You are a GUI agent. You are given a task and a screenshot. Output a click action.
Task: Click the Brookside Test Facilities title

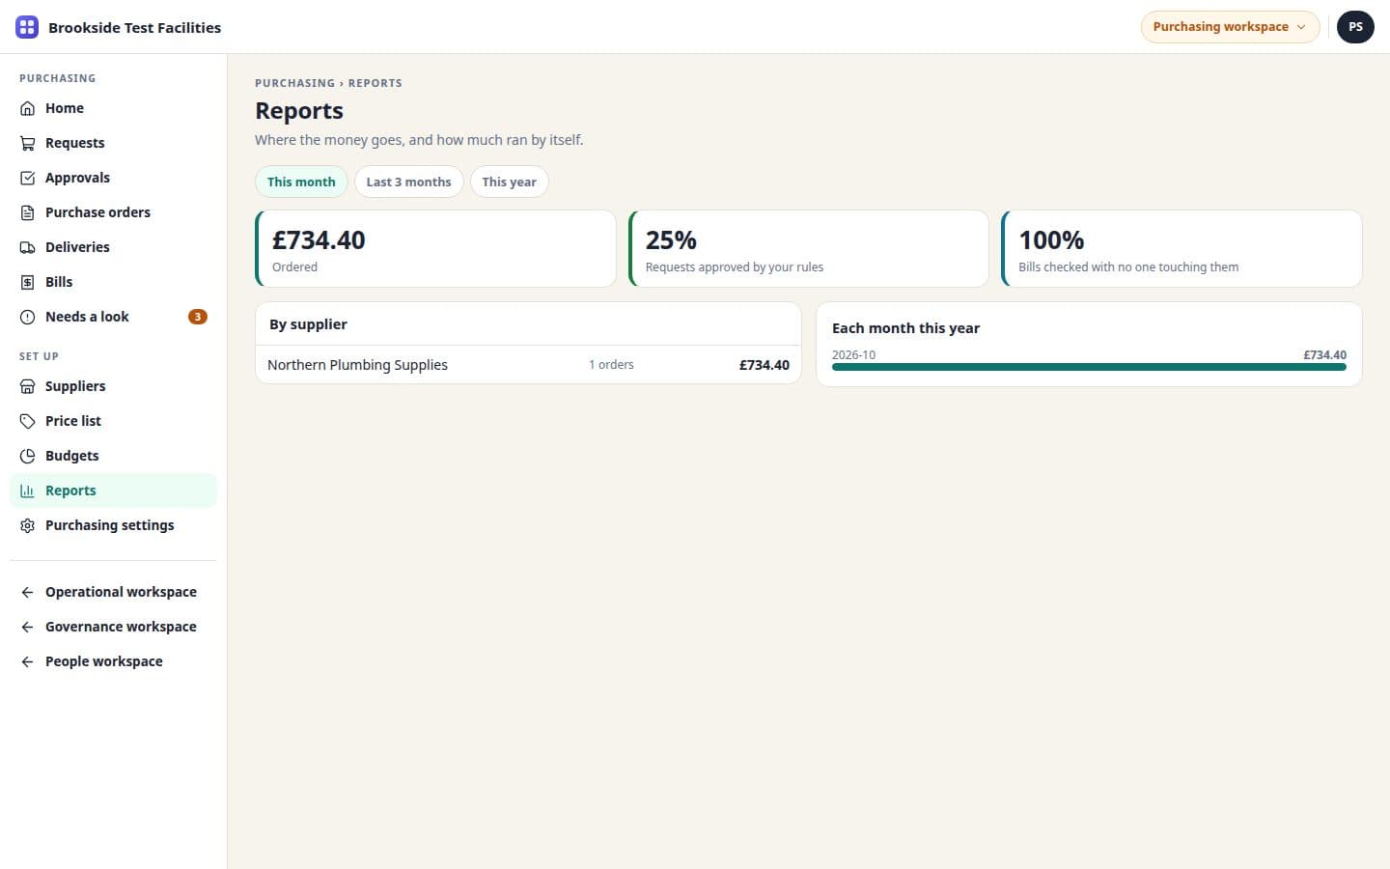(x=134, y=27)
